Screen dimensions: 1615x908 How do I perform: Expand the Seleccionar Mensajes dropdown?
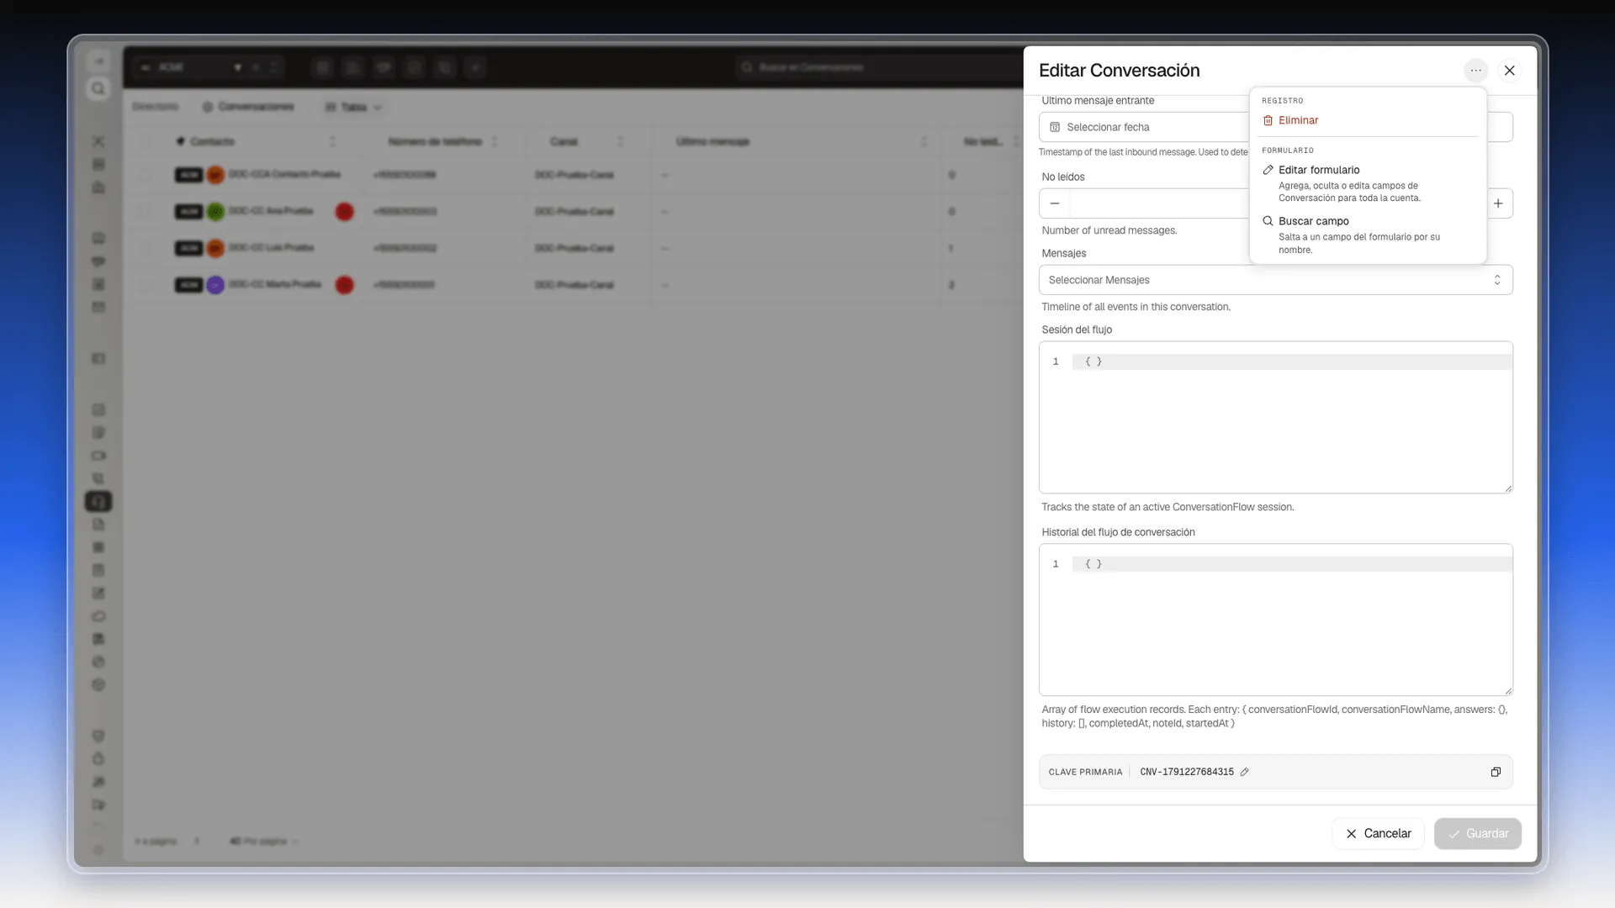tap(1275, 280)
